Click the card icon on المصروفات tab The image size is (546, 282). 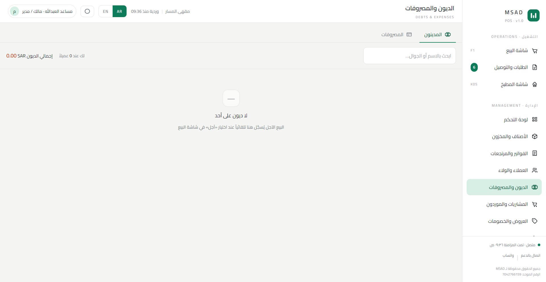[409, 34]
